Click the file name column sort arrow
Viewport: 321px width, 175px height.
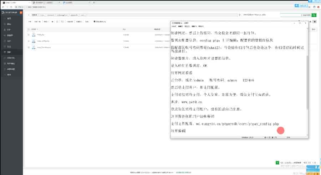tap(38, 29)
